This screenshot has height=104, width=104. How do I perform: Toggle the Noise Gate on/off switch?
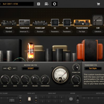(x=36, y=99)
